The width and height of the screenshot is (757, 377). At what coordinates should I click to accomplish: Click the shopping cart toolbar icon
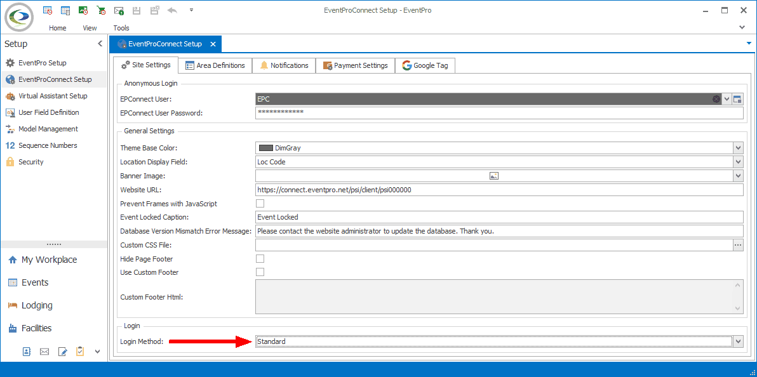pos(101,10)
